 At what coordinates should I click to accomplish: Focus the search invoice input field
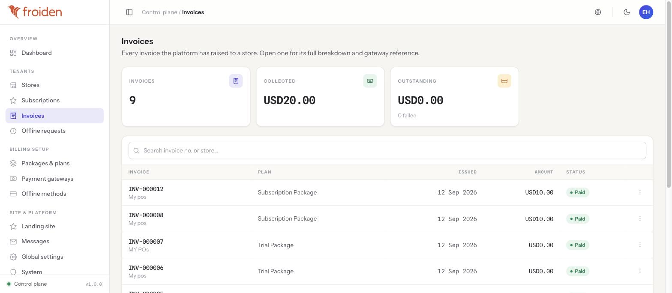387,150
